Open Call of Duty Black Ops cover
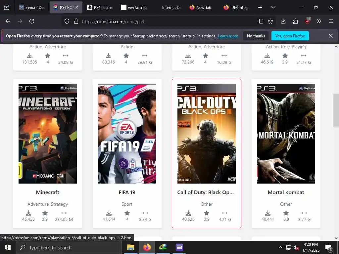Screen dimensions: 339x254 (207, 134)
